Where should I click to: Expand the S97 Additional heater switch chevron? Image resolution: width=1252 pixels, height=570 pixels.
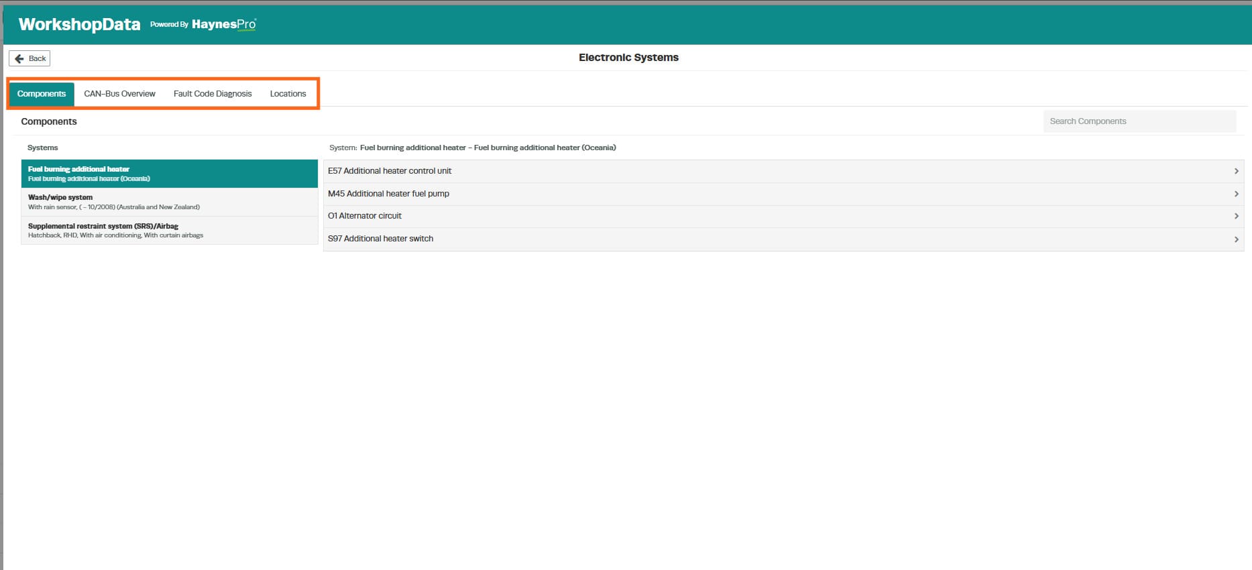point(1236,239)
